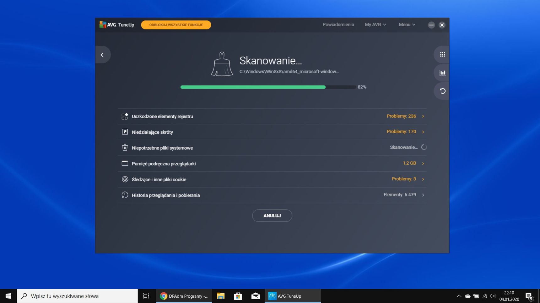Viewport: 540px width, 303px height.
Task: Select the Uszkodzone elementy rejestru row text
Action: [162, 116]
